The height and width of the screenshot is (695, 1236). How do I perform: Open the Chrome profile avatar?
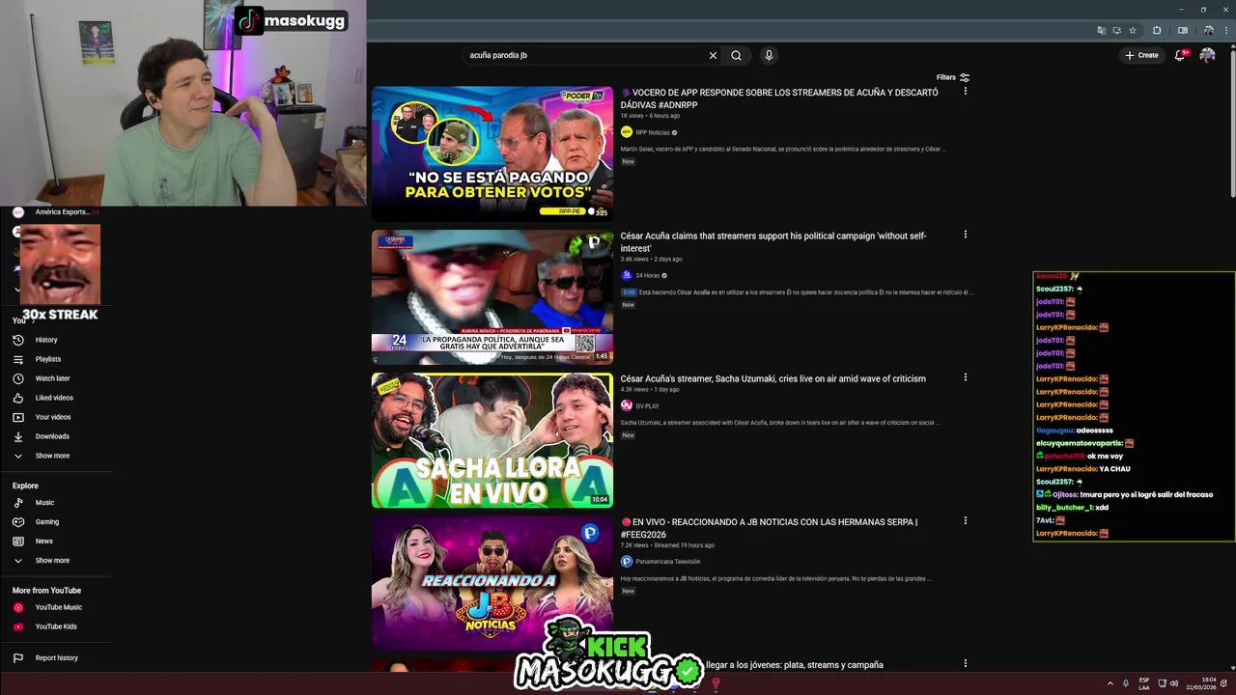coord(1208,30)
